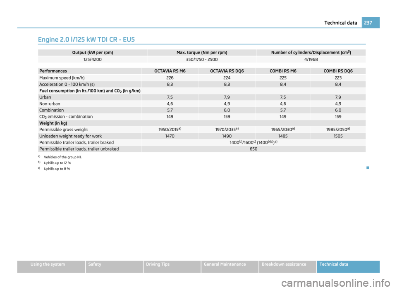Click the Maximum speed (km/h) row label

[62, 78]
